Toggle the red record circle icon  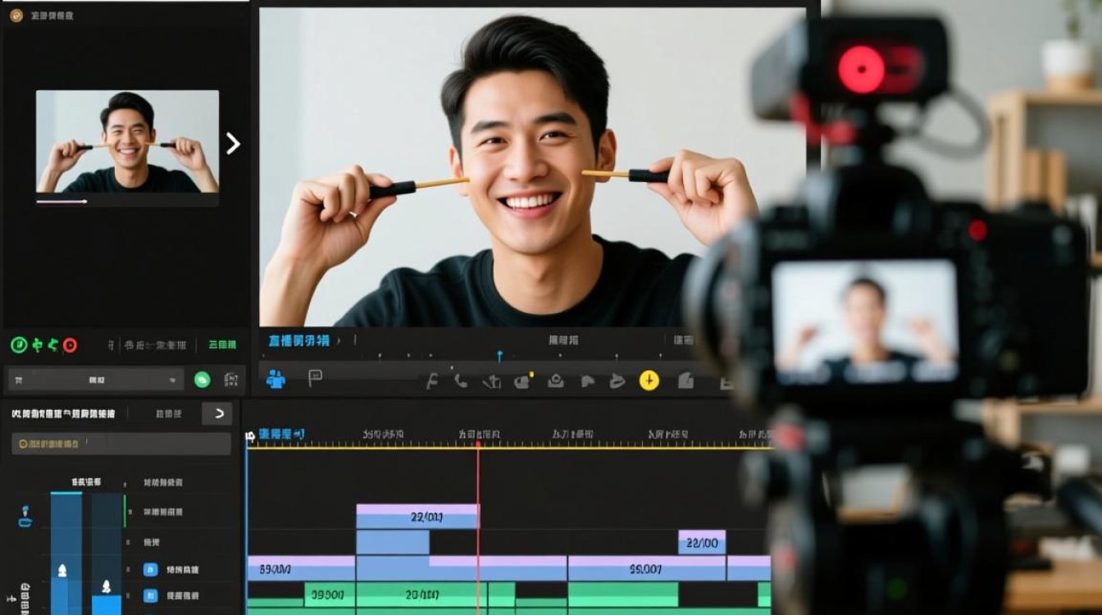[x=70, y=345]
